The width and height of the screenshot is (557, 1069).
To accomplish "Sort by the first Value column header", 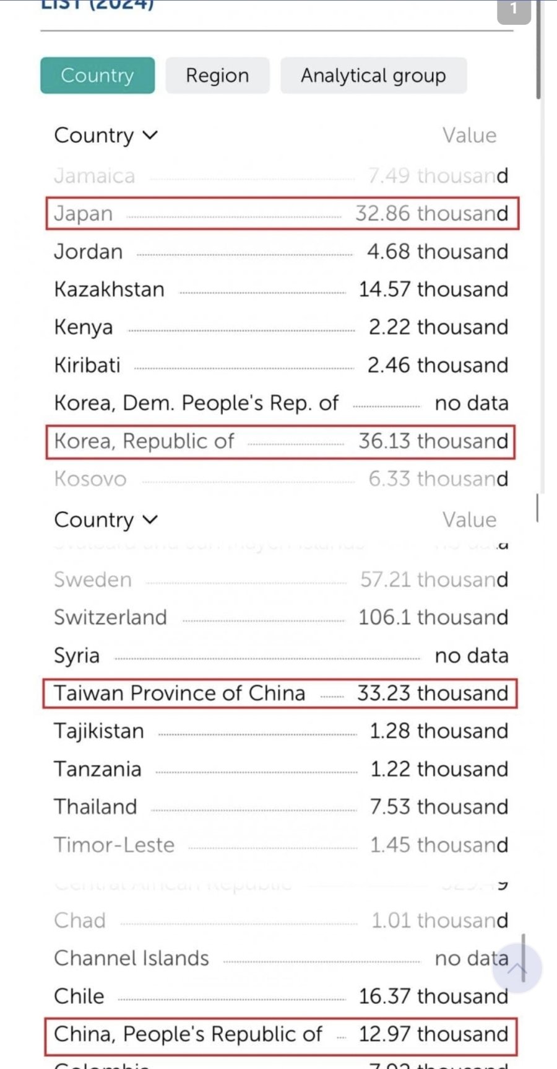I will [x=469, y=135].
